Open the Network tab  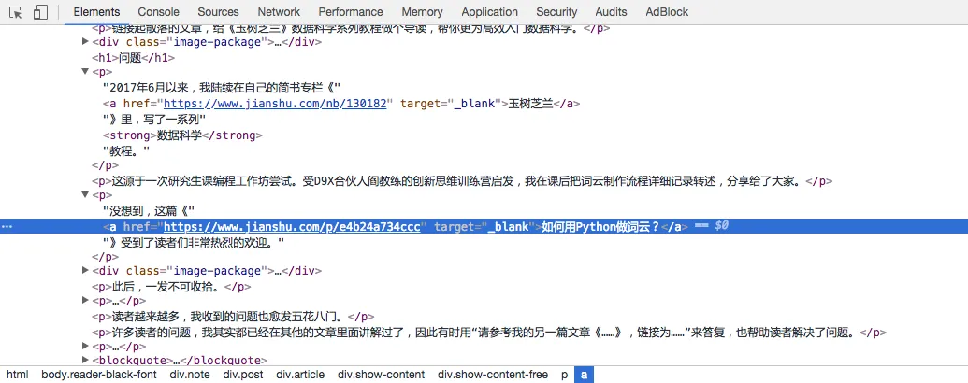[x=279, y=12]
